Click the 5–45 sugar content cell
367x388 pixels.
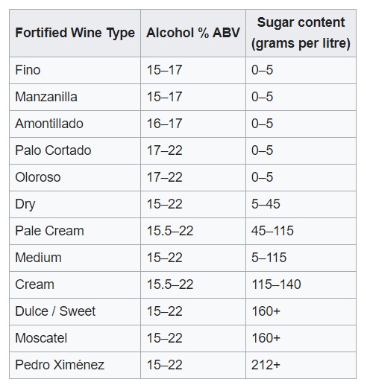[301, 204]
